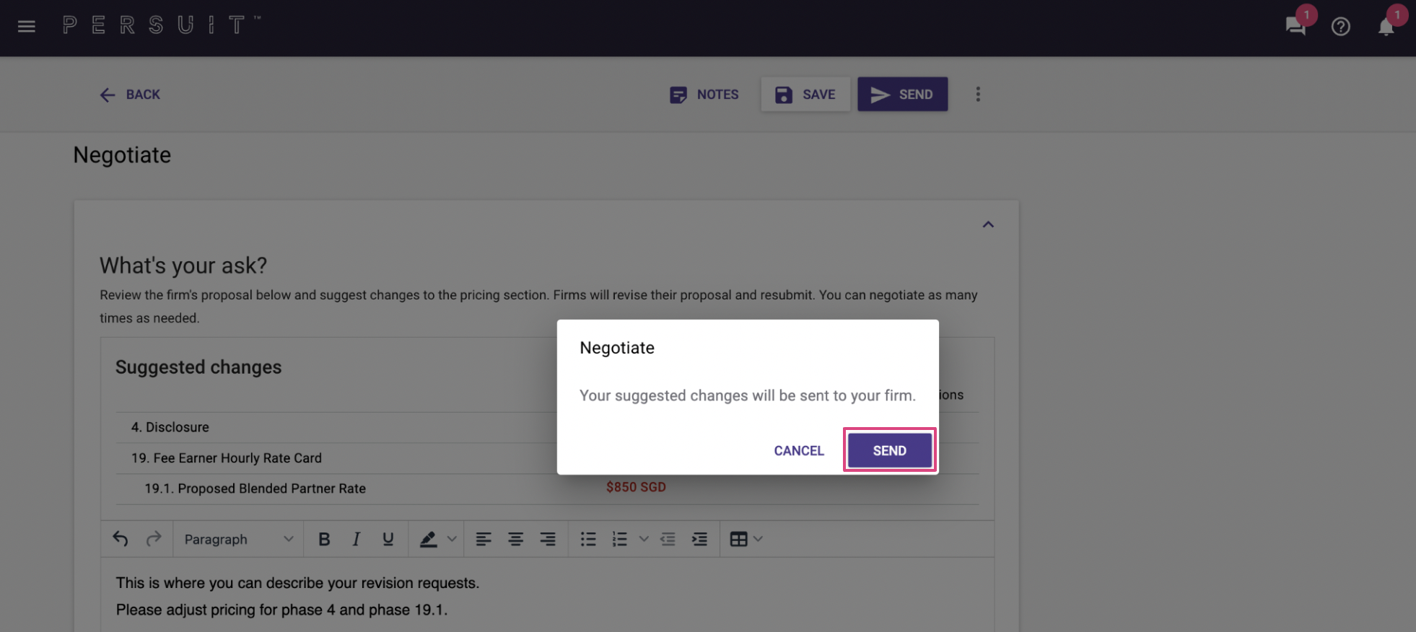Screen dimensions: 1416x632
Task: Align text right
Action: coord(548,539)
